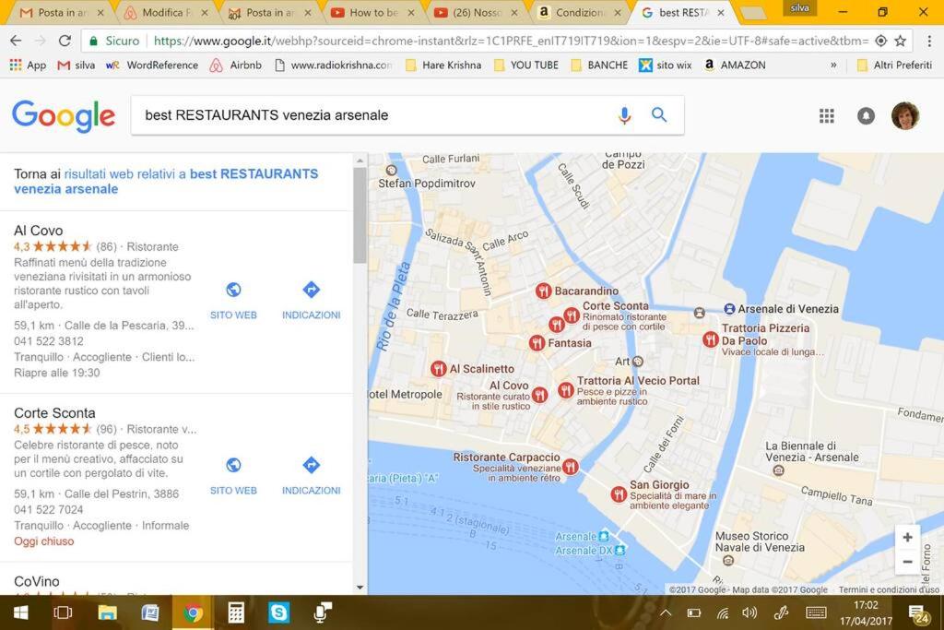944x630 pixels.
Task: Open Google notifications bell
Action: [866, 115]
